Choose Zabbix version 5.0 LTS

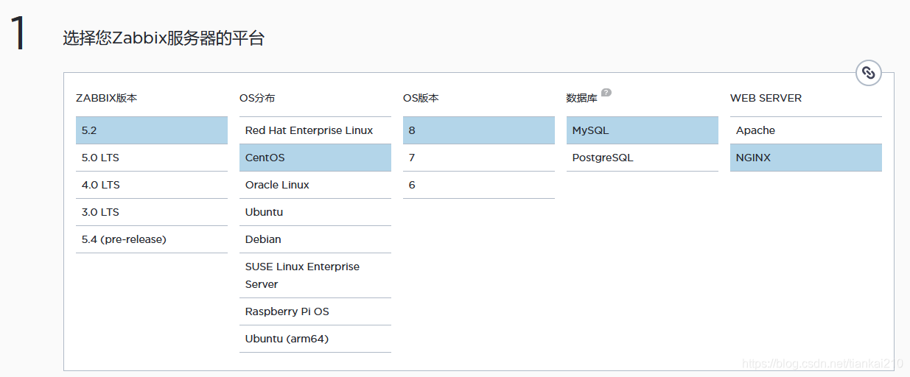point(152,158)
